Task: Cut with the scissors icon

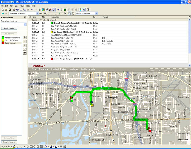Action: point(21,10)
